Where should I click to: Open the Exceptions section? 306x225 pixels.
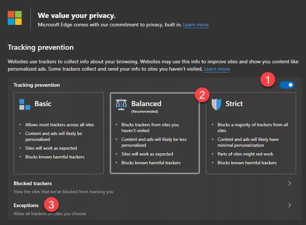[x=26, y=205]
